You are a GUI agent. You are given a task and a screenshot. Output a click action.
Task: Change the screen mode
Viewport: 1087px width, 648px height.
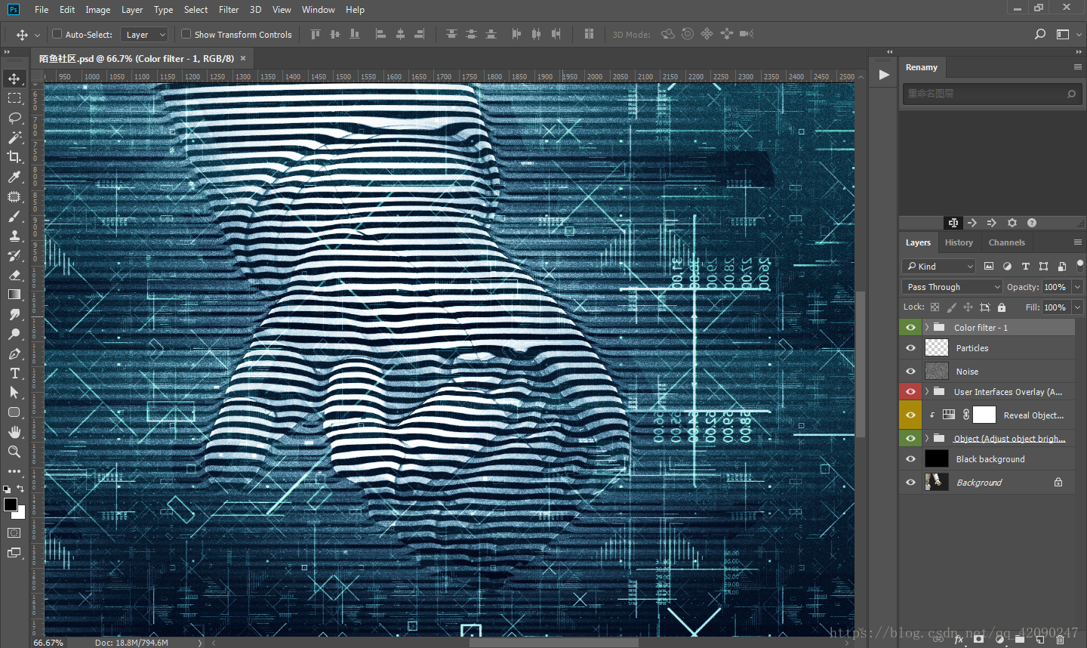click(14, 553)
